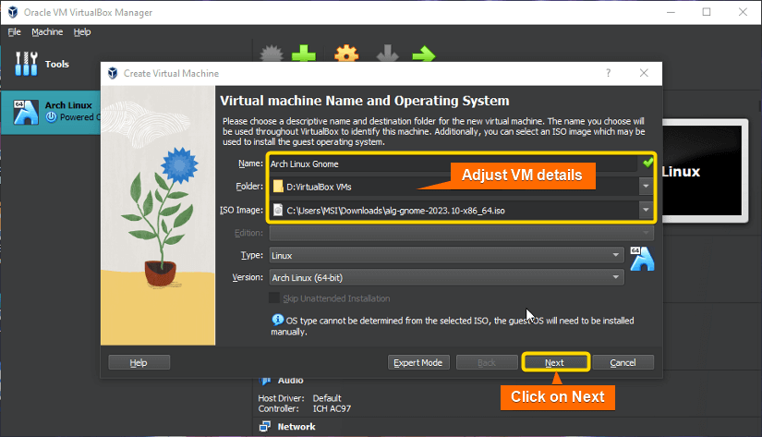The width and height of the screenshot is (762, 437).
Task: Click the yellow folder icon in Folder field
Action: click(x=278, y=187)
